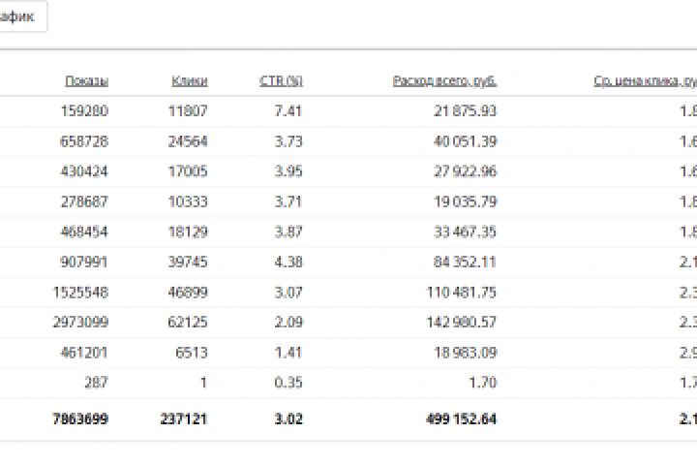Screen dimensions: 697x465
Task: Click the total clicks 237121
Action: click(x=183, y=418)
